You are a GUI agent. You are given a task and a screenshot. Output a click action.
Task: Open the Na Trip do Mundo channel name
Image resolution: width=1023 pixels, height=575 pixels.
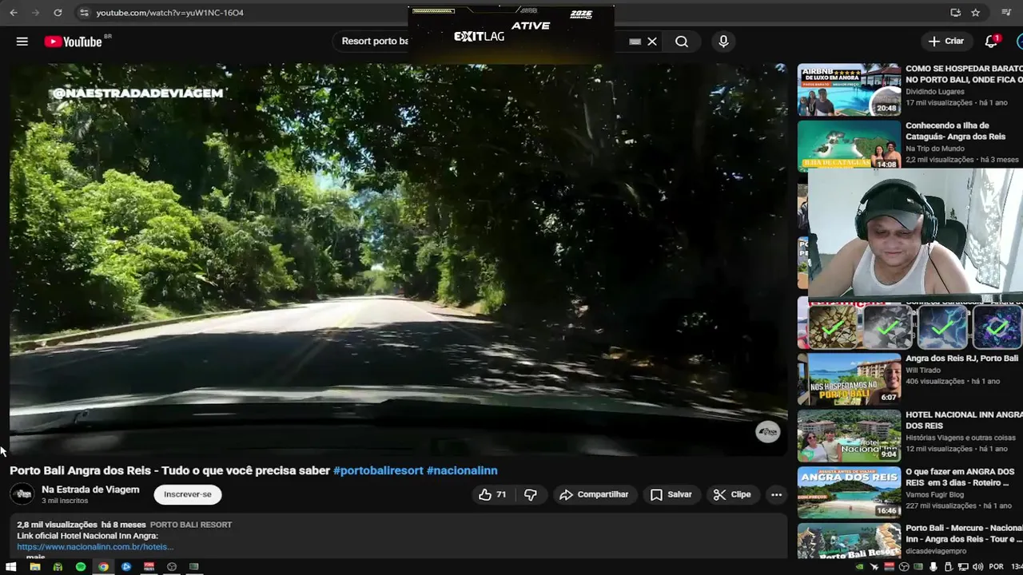935,149
